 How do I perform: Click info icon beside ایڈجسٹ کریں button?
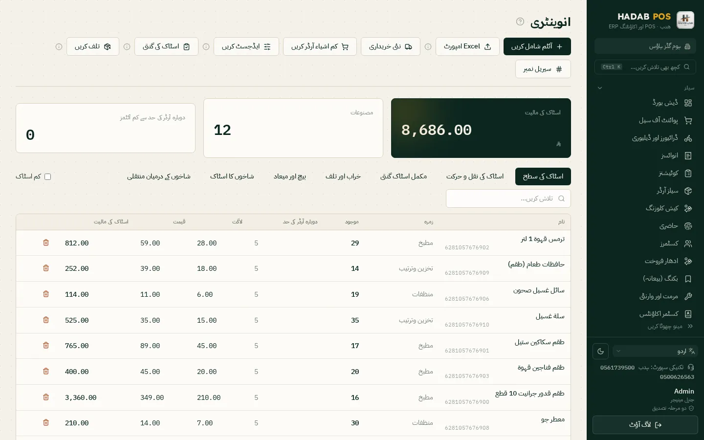point(206,47)
